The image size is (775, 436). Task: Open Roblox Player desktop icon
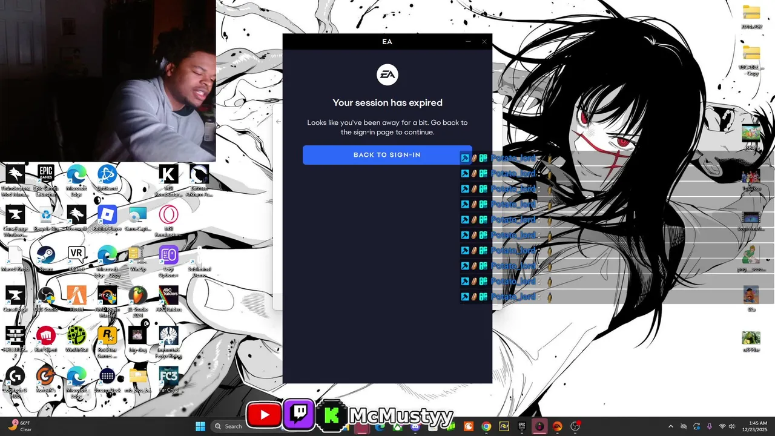(107, 219)
